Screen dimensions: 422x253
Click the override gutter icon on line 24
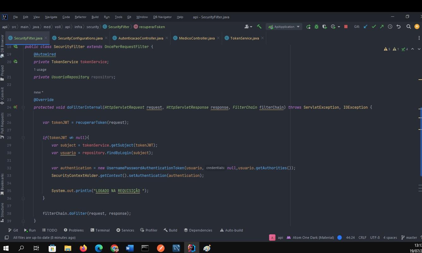[15, 107]
